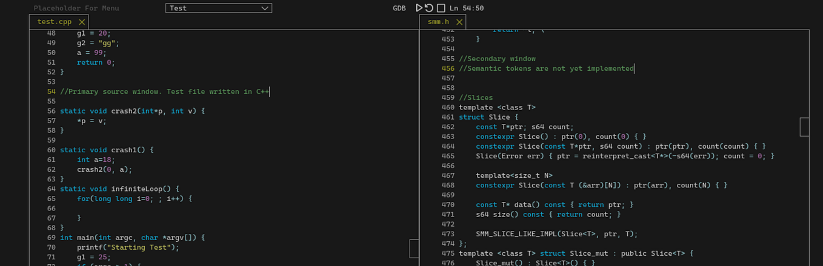Click the '//Slices' comment

pyautogui.click(x=476, y=97)
